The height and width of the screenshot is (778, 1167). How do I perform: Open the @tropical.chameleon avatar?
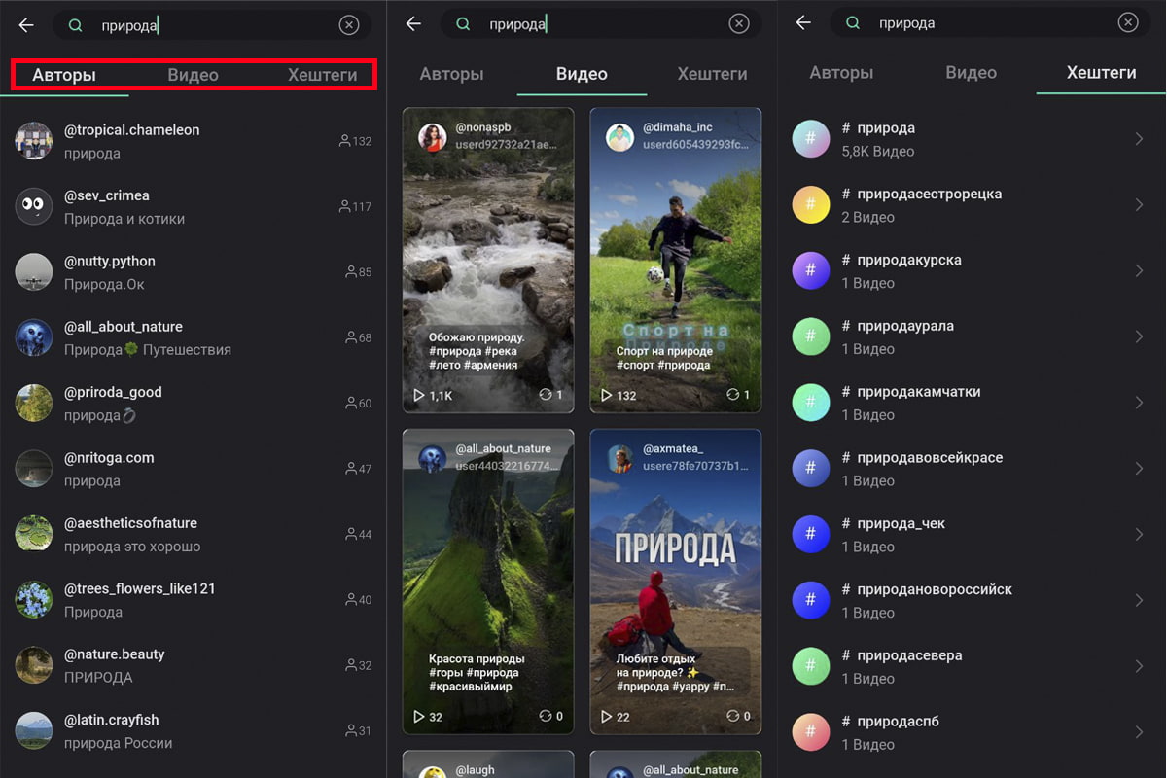34,141
